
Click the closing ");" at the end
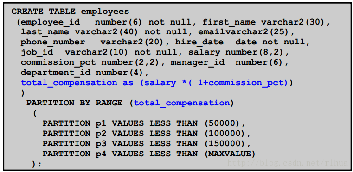[37, 164]
